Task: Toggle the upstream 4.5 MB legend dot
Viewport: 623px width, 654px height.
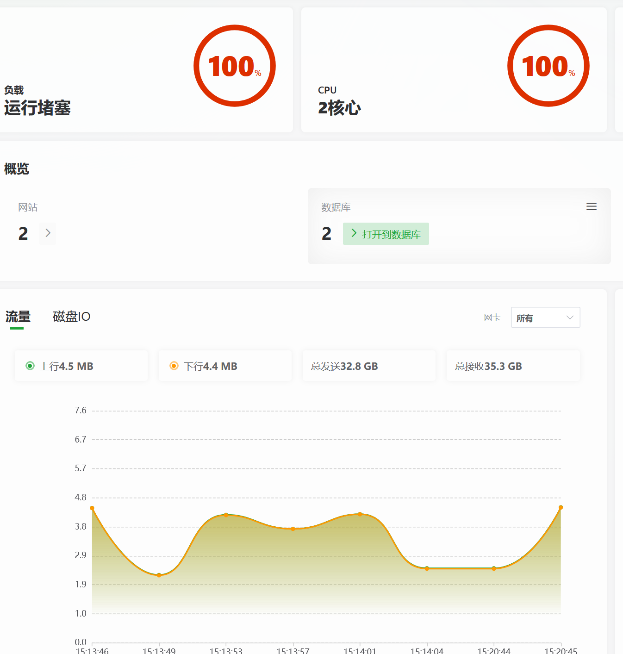Action: (x=30, y=366)
